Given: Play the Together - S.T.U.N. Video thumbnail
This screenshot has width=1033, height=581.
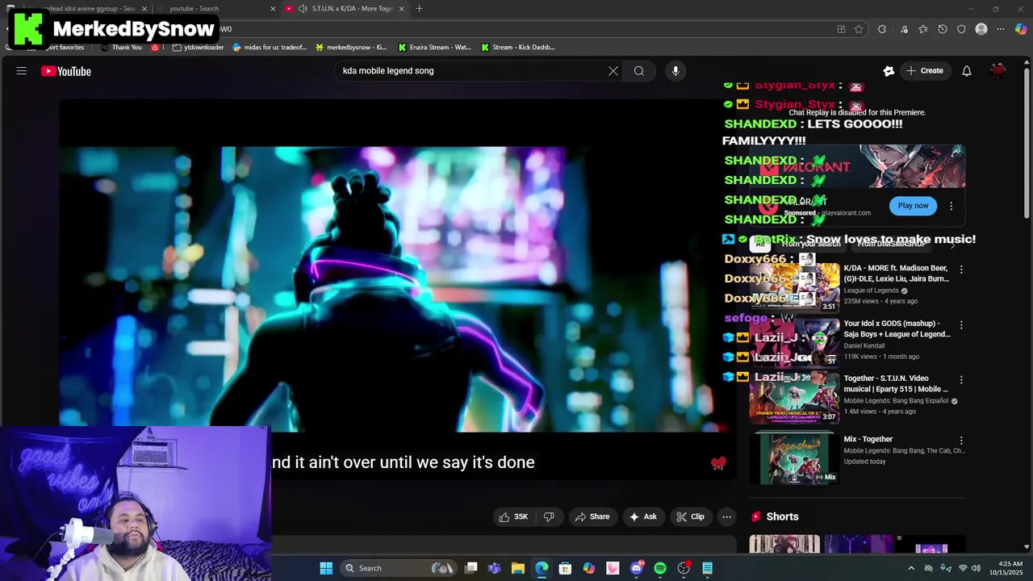Looking at the screenshot, I should tap(795, 397).
